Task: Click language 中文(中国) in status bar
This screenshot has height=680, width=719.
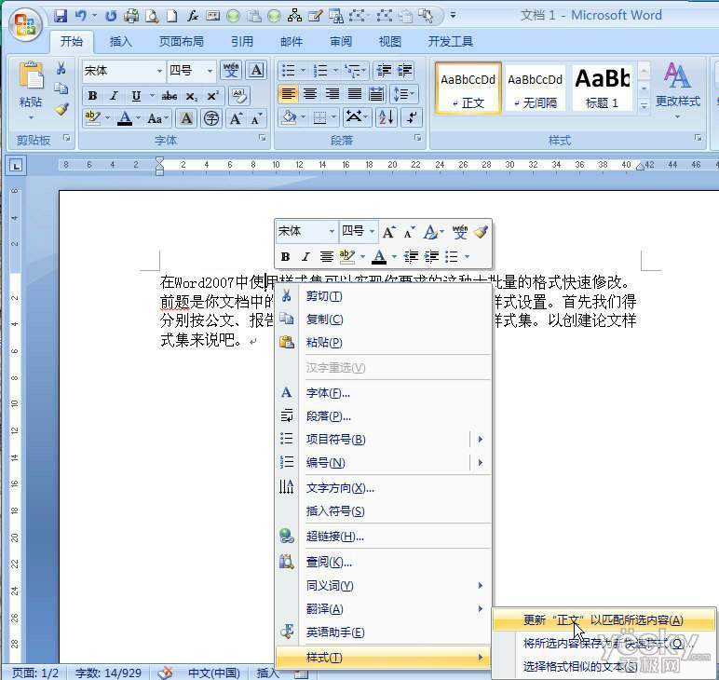Action: point(214,673)
